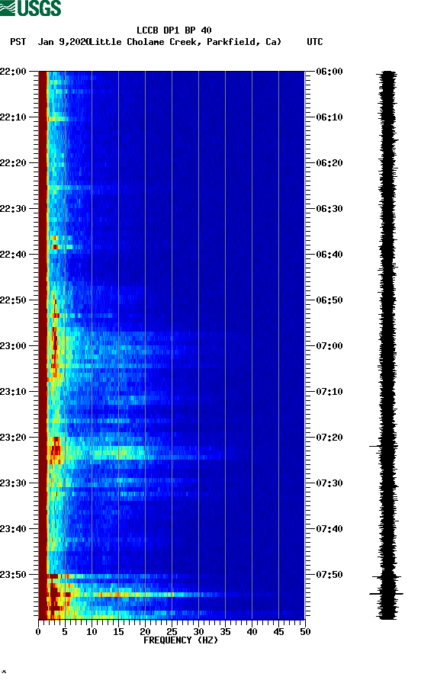
Task: Click the 22:40 PST time label
Action: (x=13, y=255)
